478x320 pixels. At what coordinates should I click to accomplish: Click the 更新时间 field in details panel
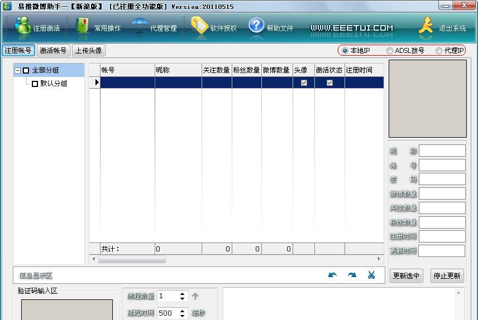click(x=442, y=250)
